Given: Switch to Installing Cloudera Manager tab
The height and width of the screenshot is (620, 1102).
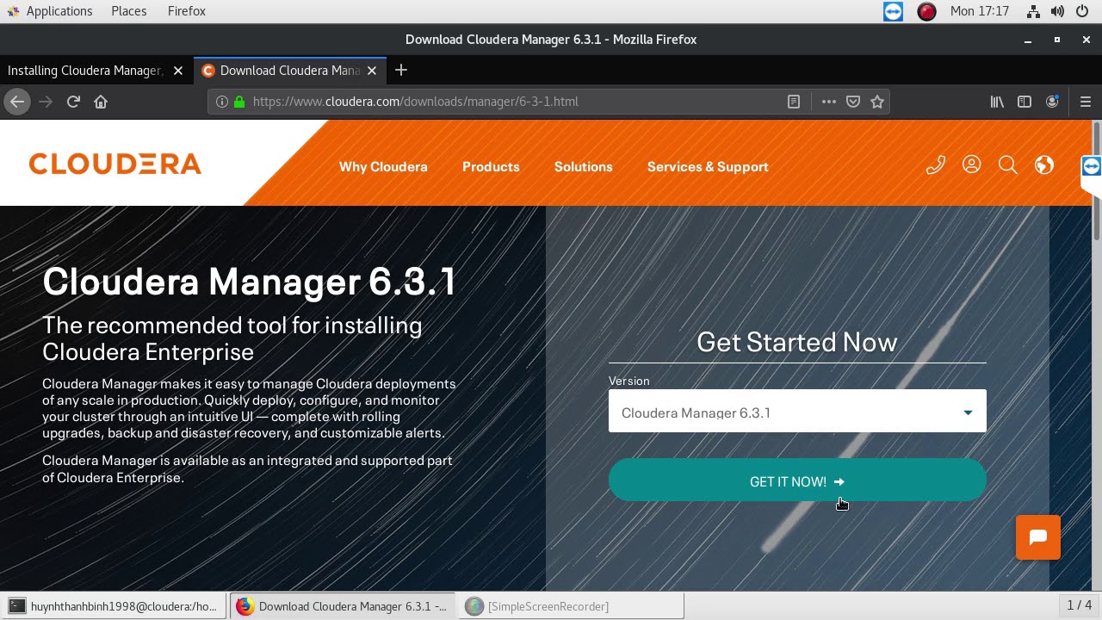Looking at the screenshot, I should 85,71.
